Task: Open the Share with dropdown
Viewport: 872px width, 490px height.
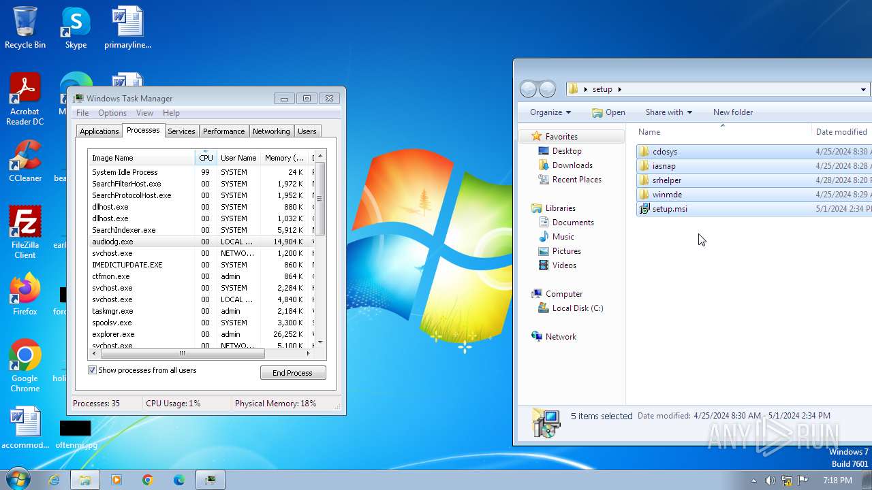Action: [x=668, y=112]
